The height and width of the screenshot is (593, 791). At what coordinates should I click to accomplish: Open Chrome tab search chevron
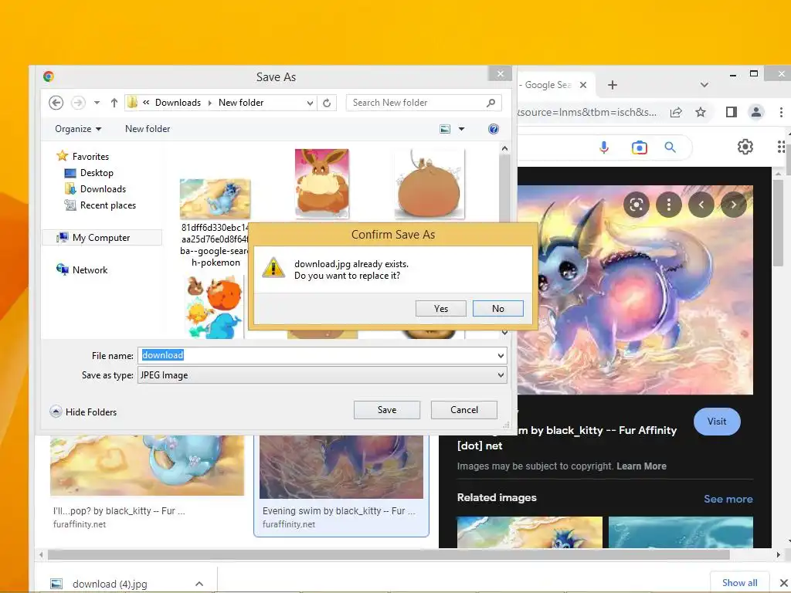tap(704, 85)
